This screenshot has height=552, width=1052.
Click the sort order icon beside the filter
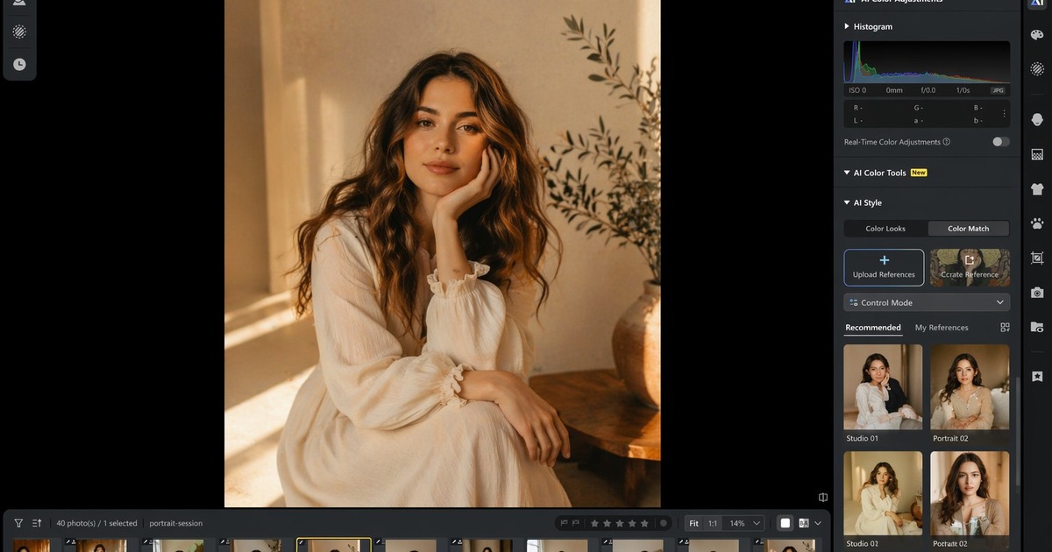pyautogui.click(x=37, y=523)
